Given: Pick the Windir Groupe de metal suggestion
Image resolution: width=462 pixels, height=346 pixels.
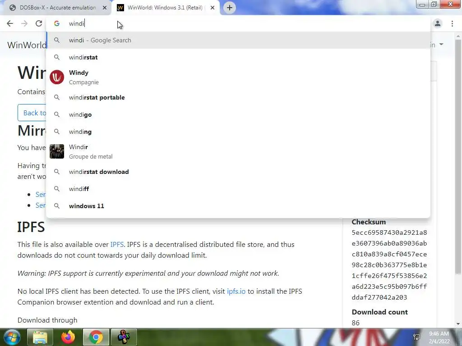Looking at the screenshot, I should point(238,151).
